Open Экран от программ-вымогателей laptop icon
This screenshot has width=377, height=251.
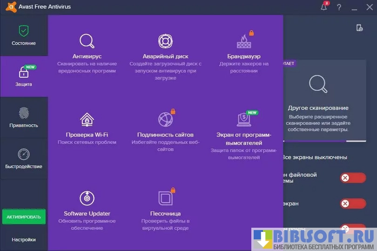243,120
